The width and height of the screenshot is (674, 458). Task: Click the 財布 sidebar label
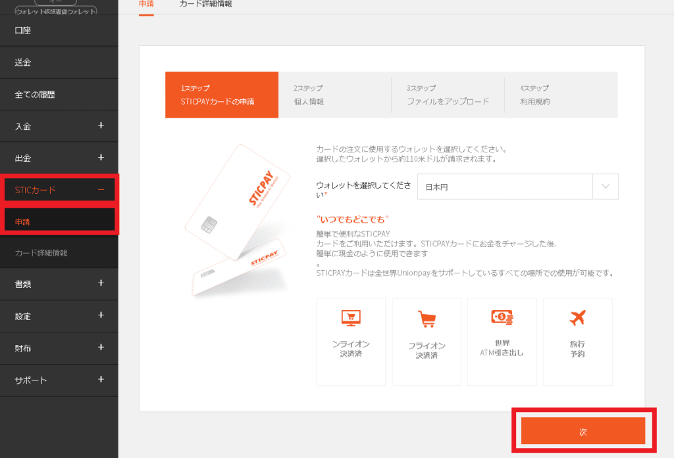click(23, 348)
